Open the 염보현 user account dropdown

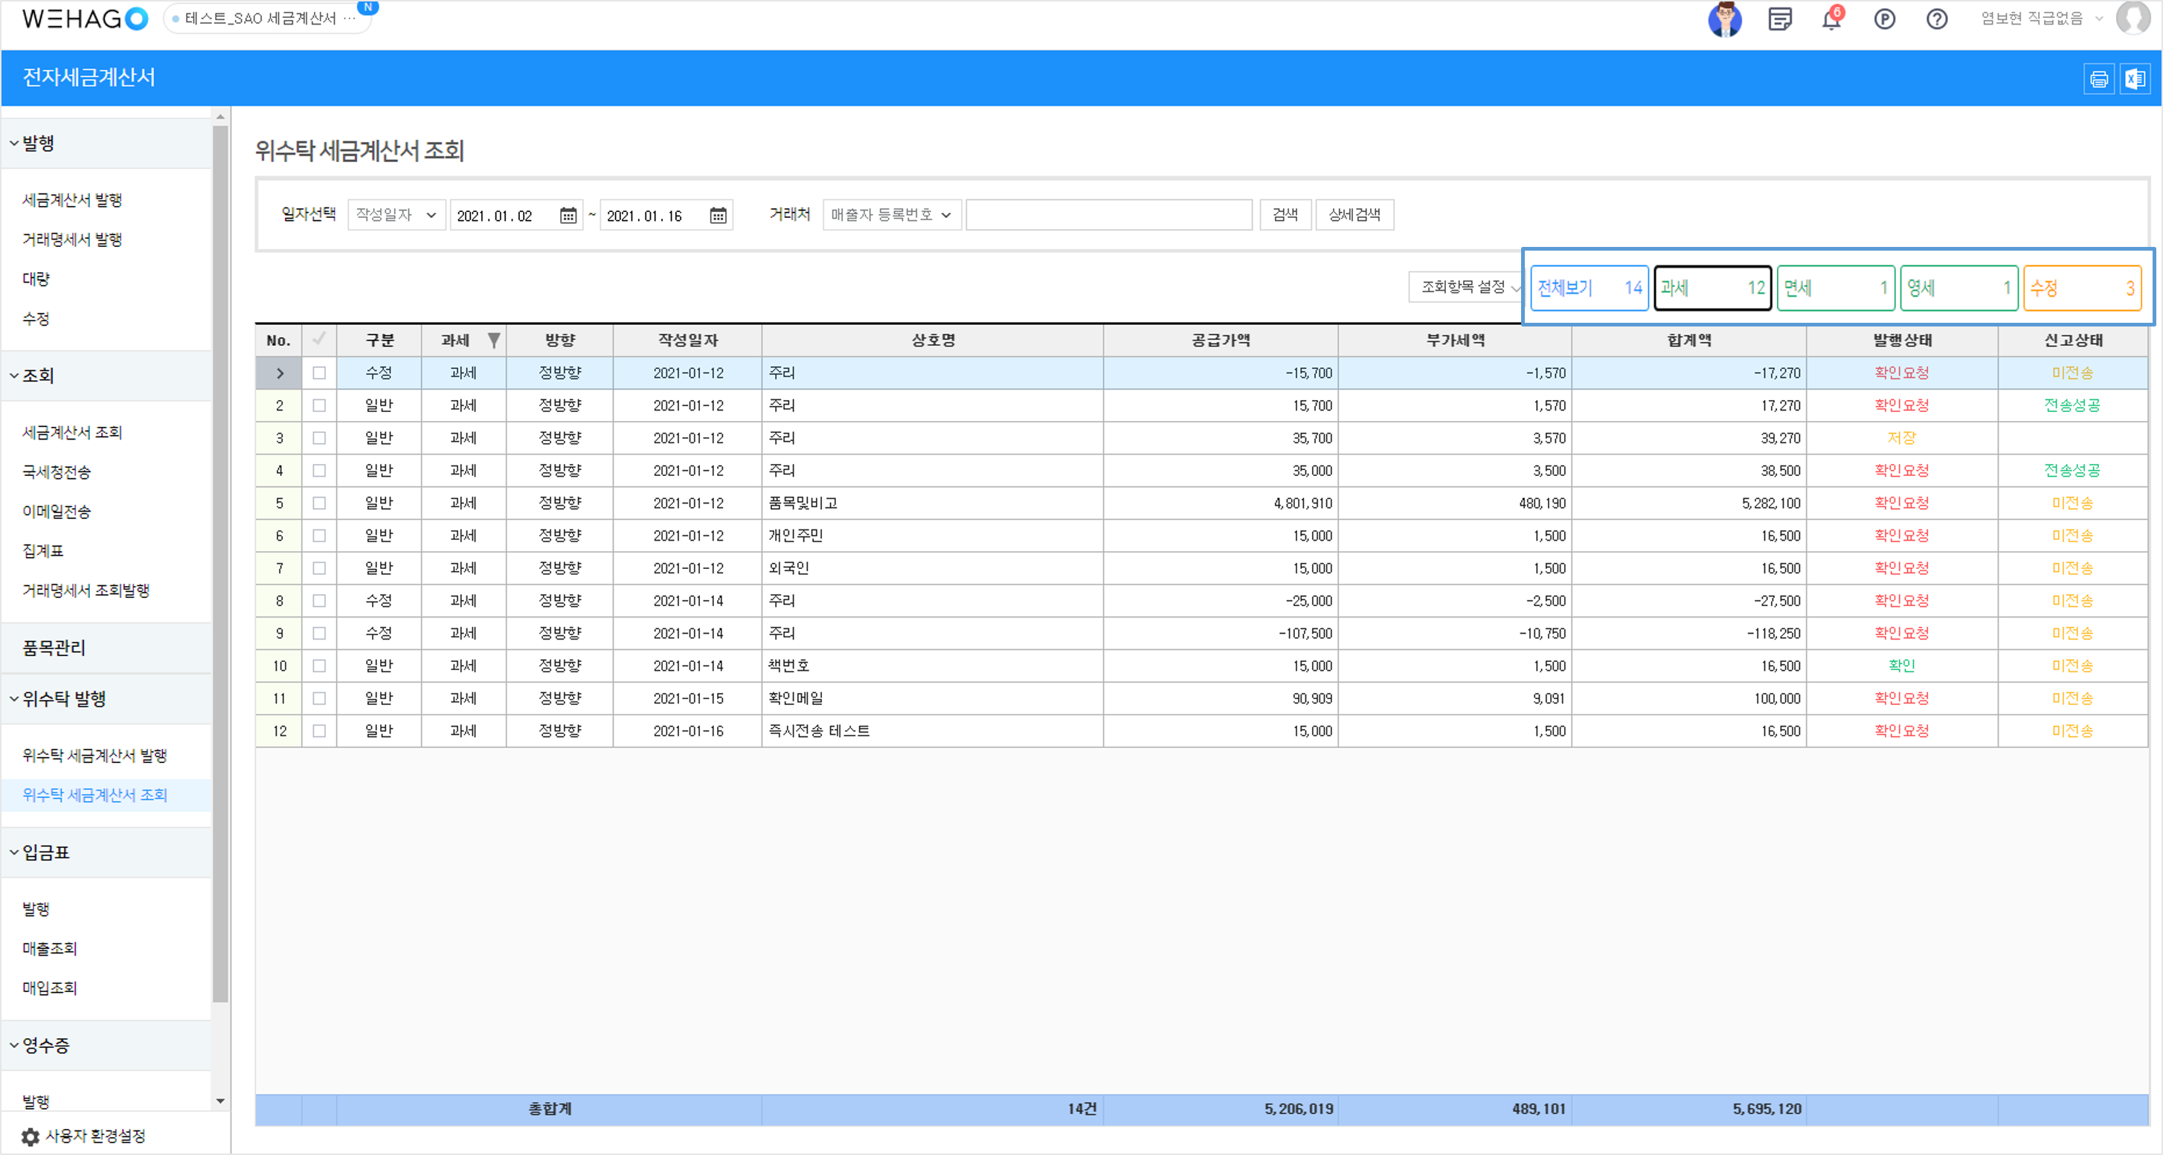pyautogui.click(x=2040, y=19)
